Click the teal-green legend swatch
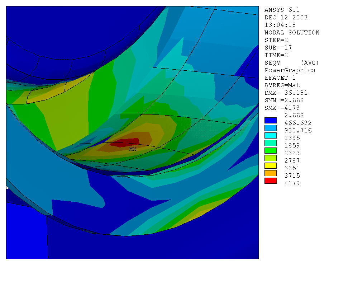353x281 pixels. (270, 143)
